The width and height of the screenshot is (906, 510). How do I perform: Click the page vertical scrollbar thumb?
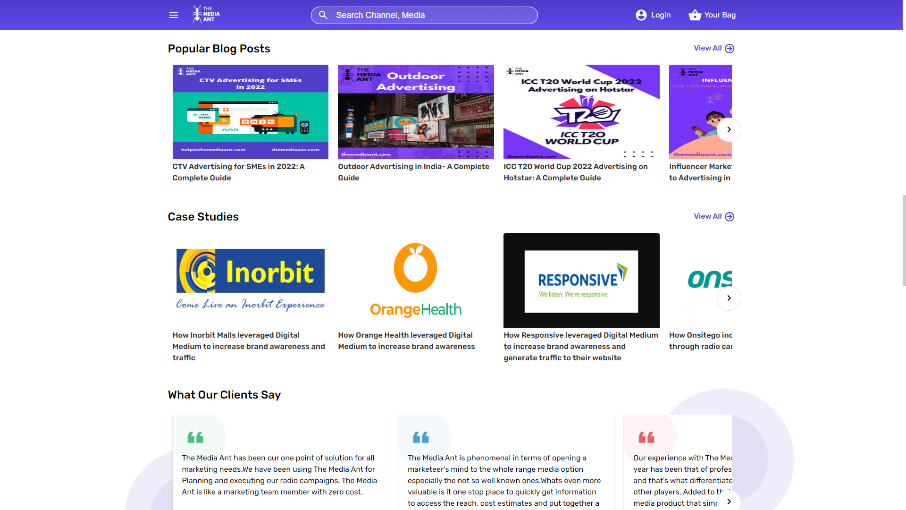click(904, 240)
